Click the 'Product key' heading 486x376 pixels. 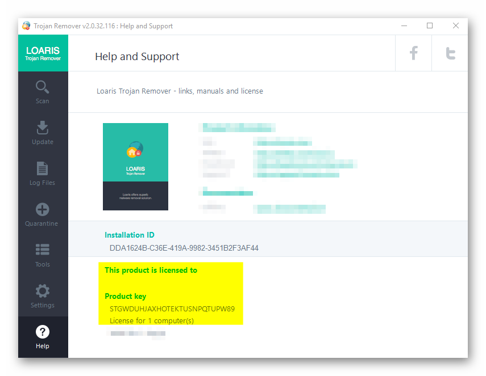tap(125, 296)
